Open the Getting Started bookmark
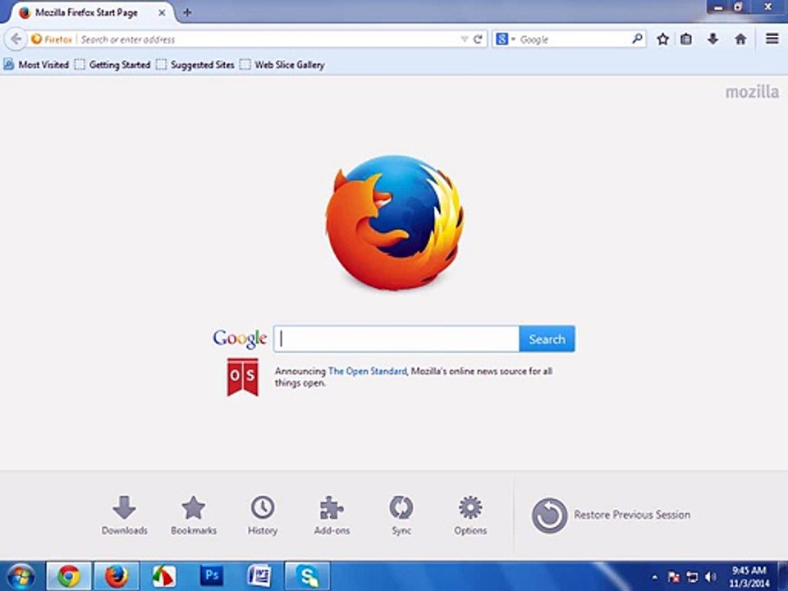 click(x=112, y=65)
